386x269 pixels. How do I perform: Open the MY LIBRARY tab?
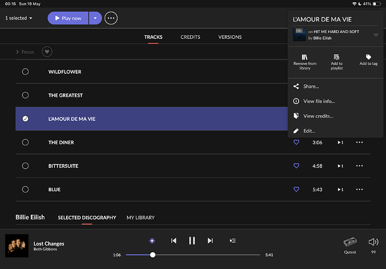(x=141, y=218)
